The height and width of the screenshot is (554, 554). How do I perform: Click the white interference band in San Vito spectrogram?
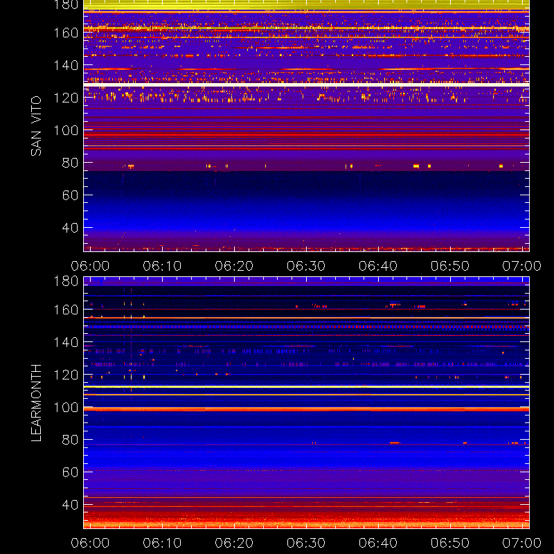(306, 84)
